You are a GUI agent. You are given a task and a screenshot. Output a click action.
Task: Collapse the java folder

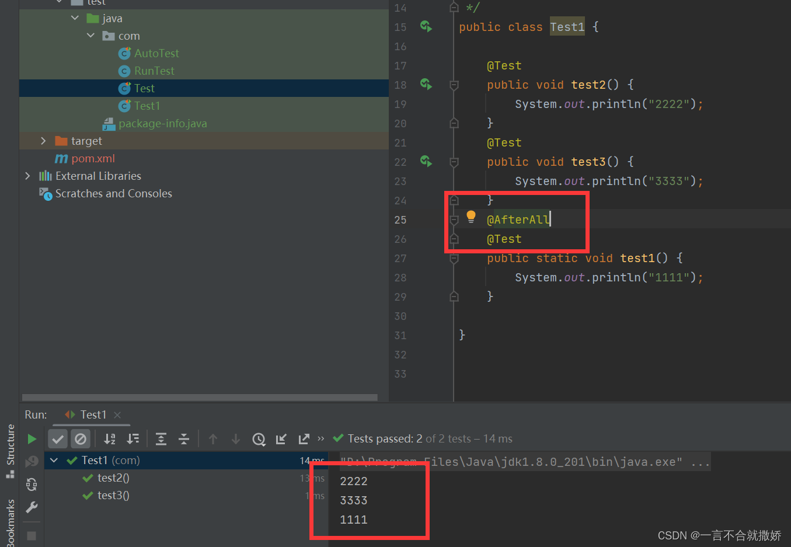(x=75, y=18)
